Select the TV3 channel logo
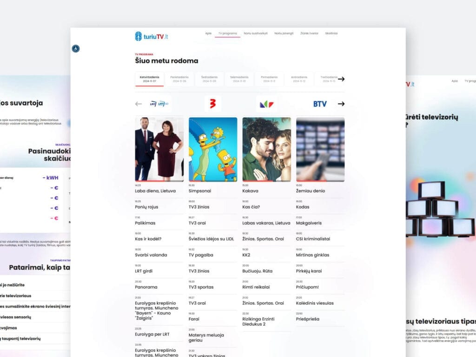This screenshot has width=476, height=357. click(x=212, y=104)
